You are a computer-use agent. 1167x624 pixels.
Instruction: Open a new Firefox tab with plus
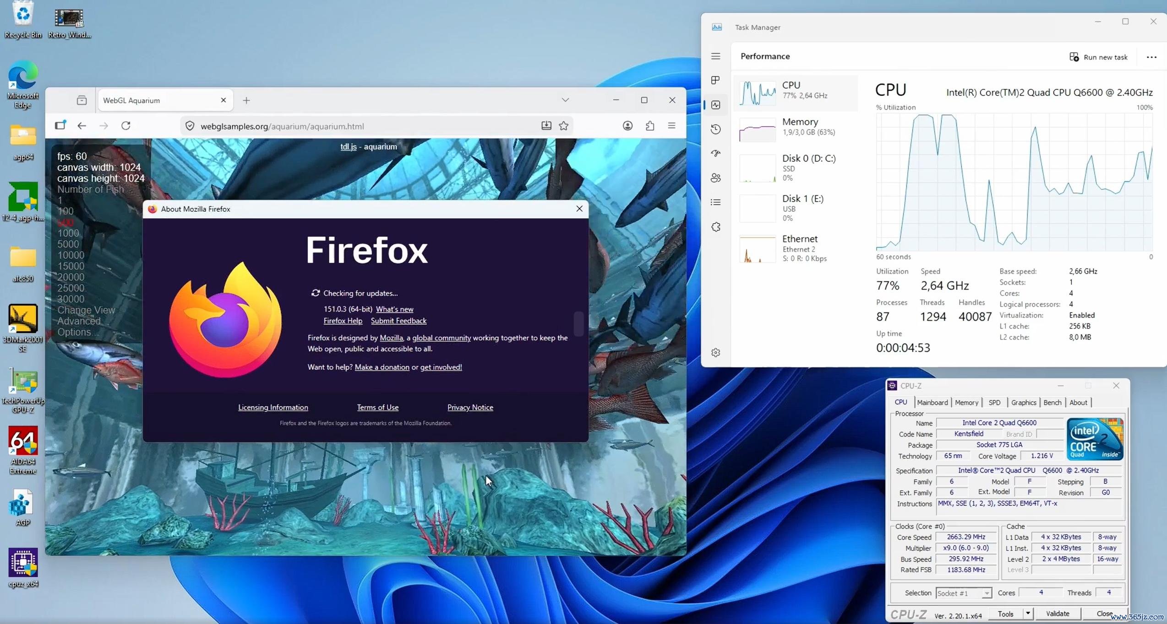click(246, 100)
